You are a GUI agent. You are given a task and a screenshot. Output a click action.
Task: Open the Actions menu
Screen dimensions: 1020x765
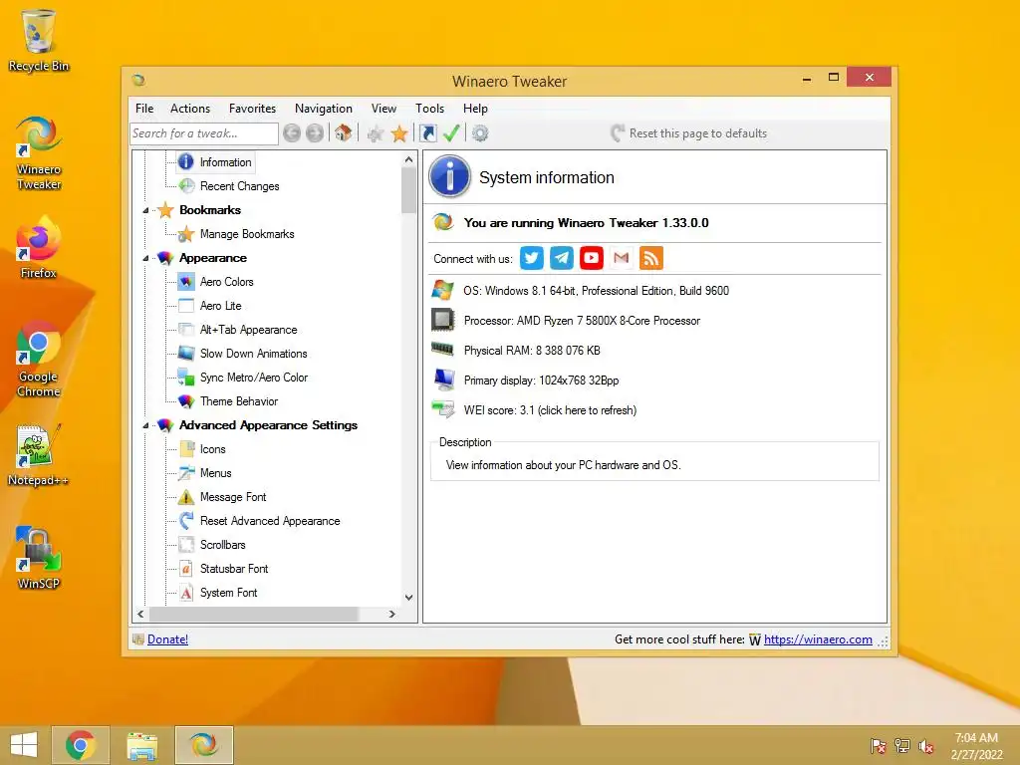tap(190, 109)
